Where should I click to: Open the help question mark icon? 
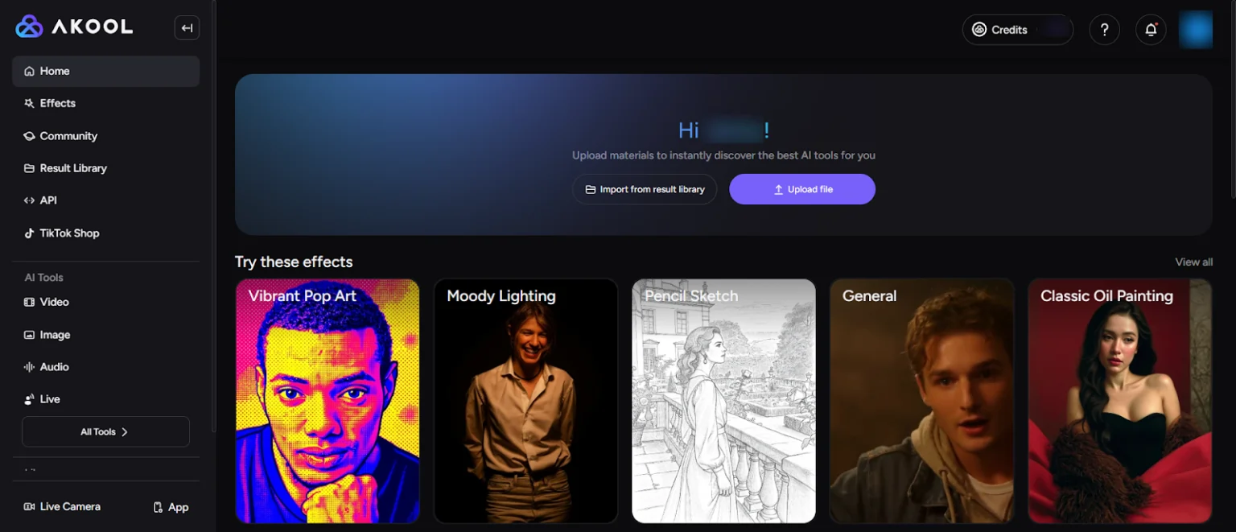click(x=1104, y=30)
